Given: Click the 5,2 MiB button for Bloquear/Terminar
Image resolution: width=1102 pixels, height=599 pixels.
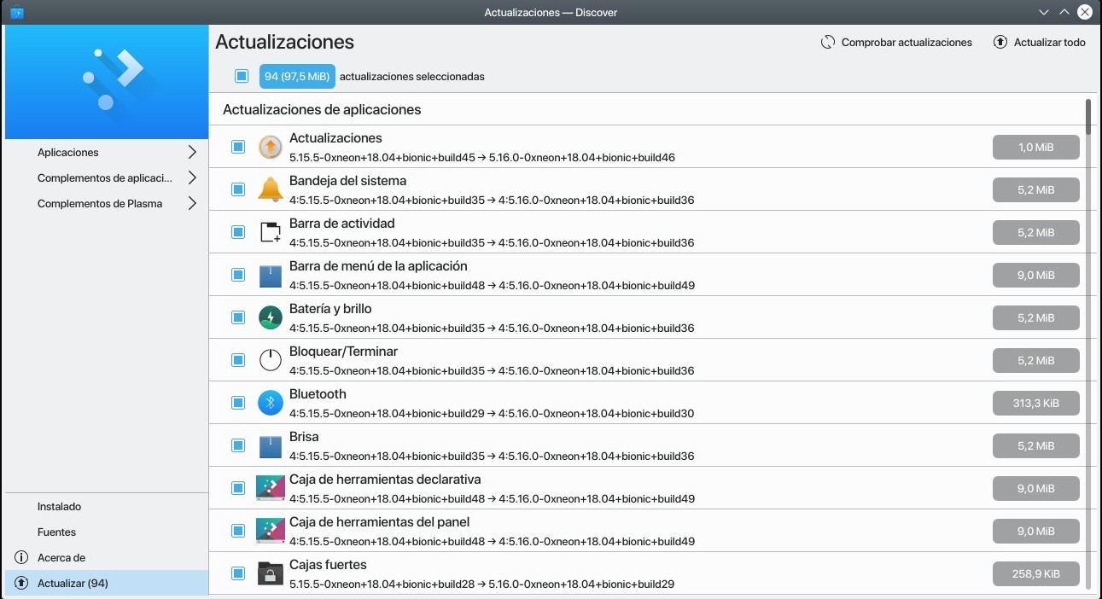Looking at the screenshot, I should click(x=1035, y=360).
